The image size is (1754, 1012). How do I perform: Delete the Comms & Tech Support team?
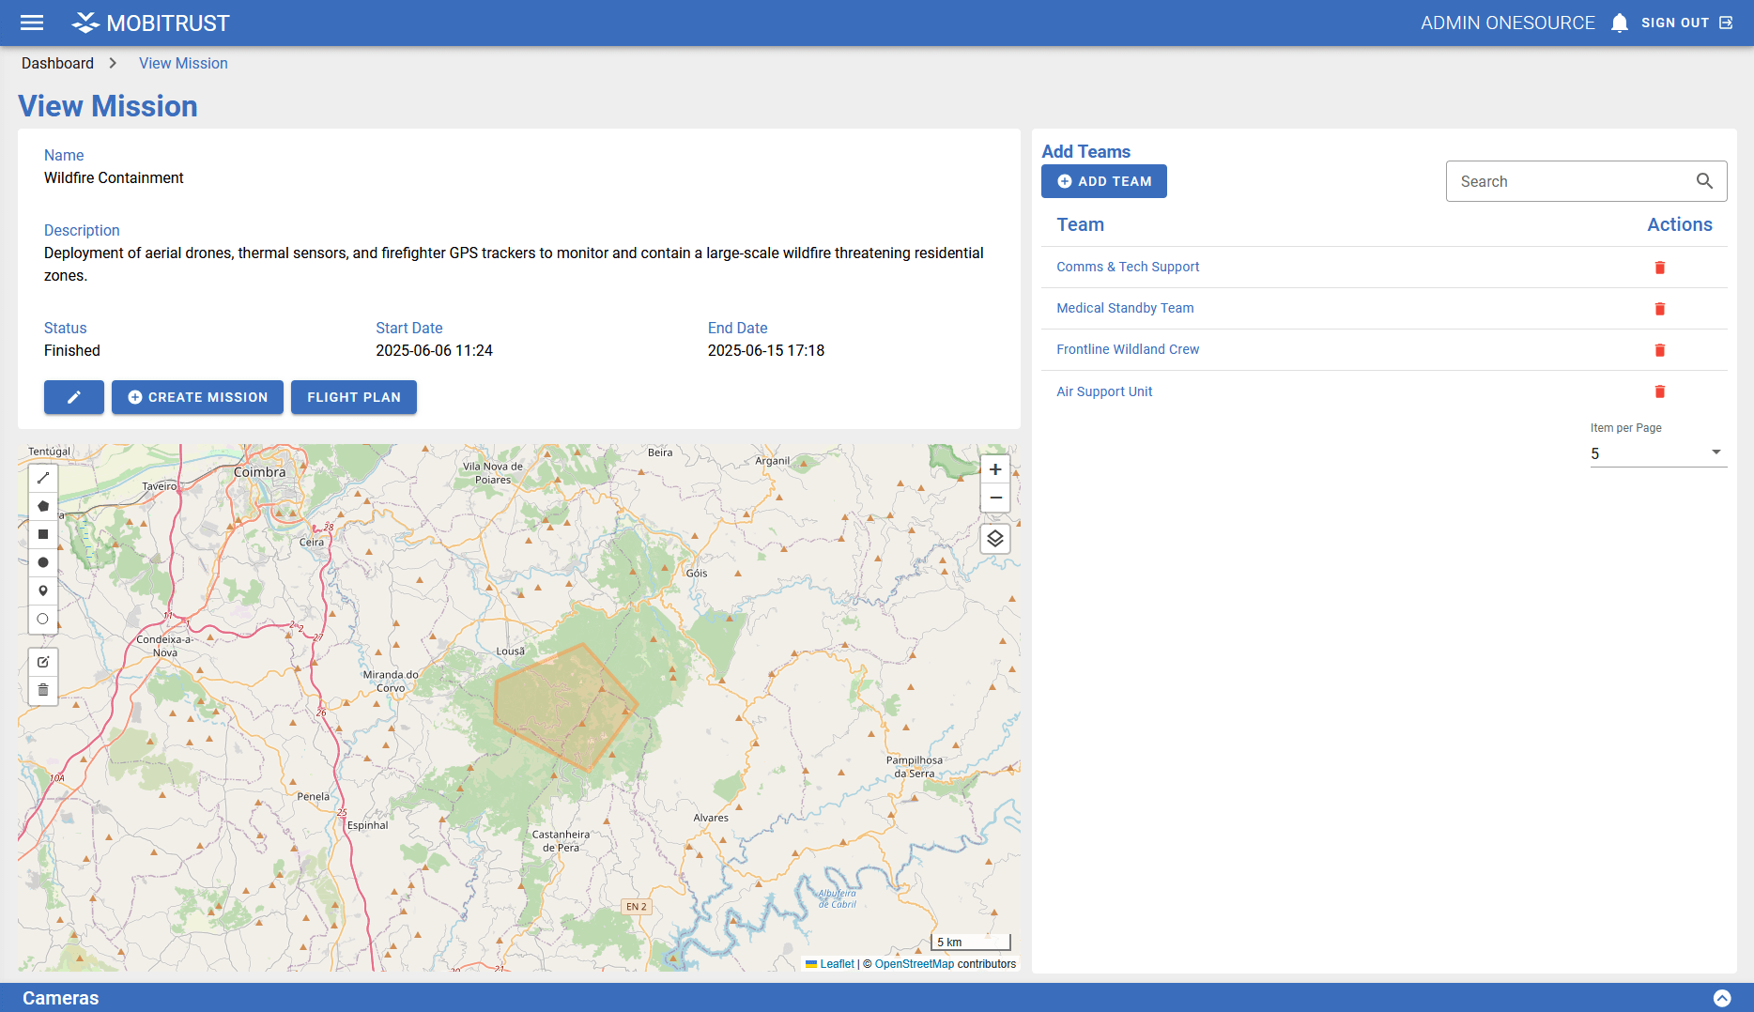pos(1659,268)
